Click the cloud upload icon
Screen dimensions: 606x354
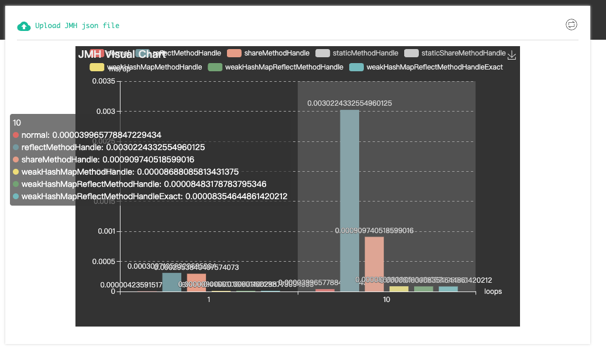point(24,26)
